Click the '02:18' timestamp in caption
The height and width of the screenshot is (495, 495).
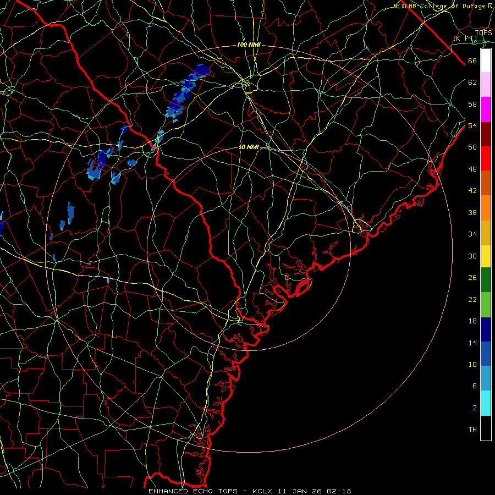pos(339,491)
